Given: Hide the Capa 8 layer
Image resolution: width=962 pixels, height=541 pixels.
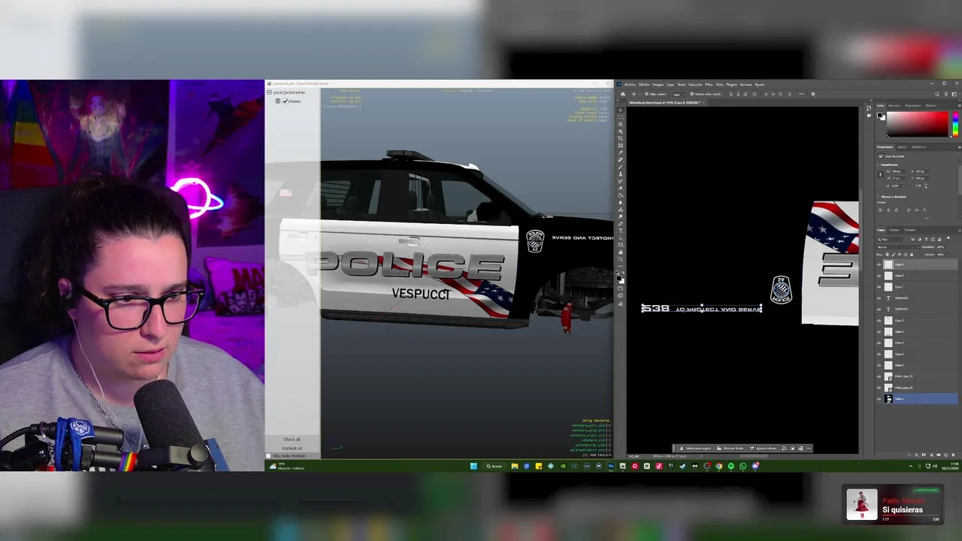Looking at the screenshot, I should (x=879, y=276).
